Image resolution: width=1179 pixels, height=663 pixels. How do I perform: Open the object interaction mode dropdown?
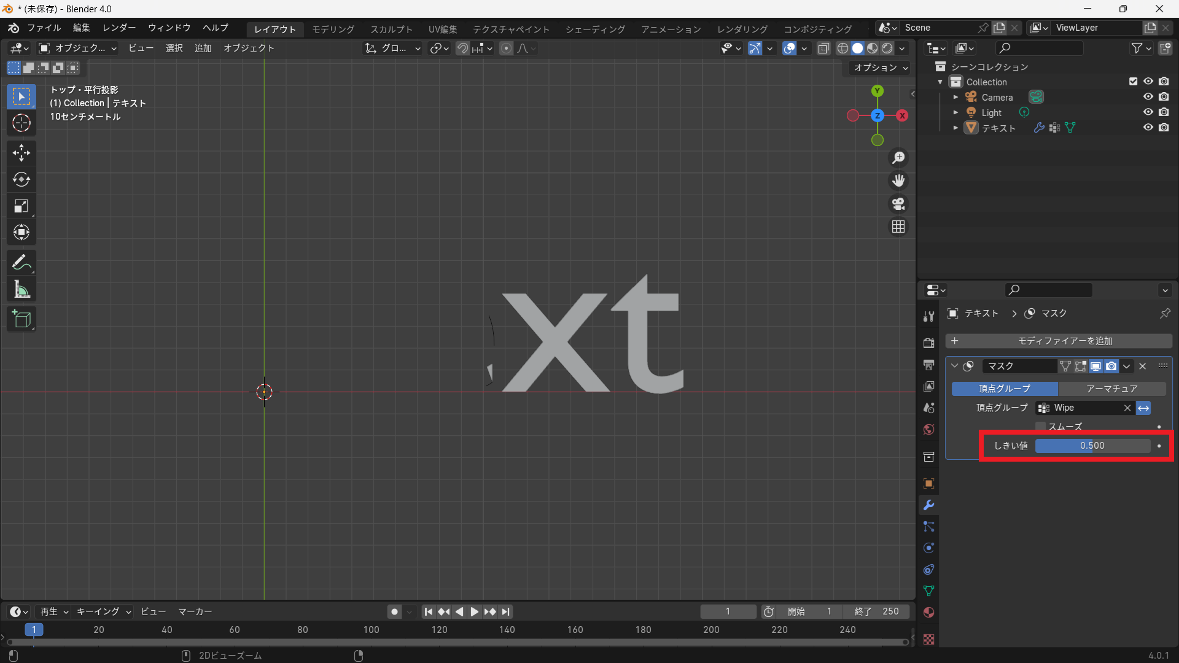[x=77, y=48]
